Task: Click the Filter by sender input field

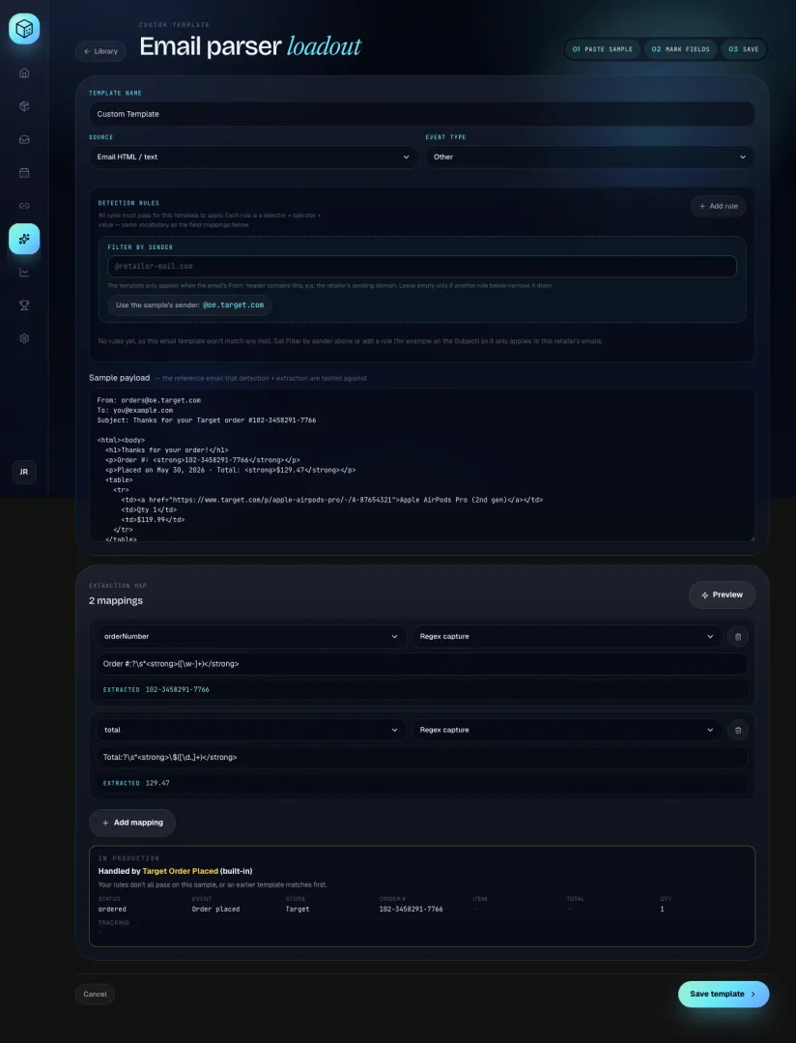Action: point(421,266)
